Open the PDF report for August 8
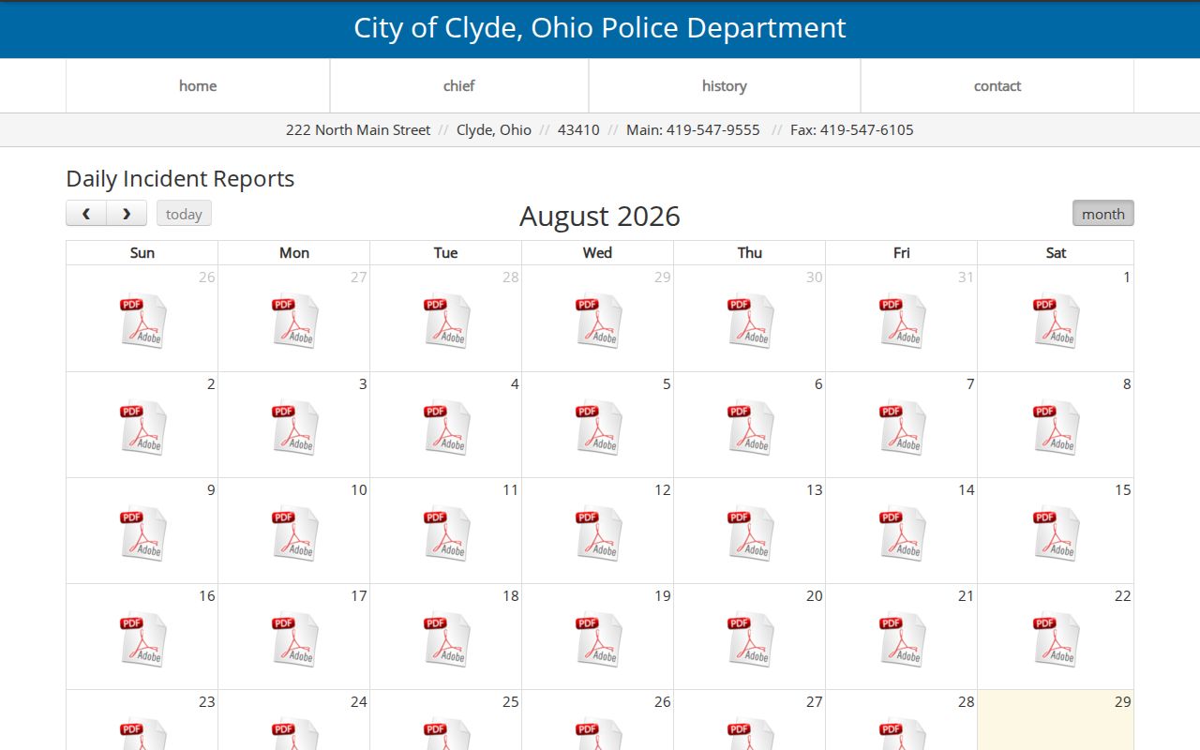 1056,427
